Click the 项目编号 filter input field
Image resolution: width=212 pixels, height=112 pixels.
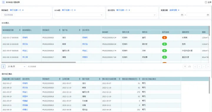(x=26, y=15)
